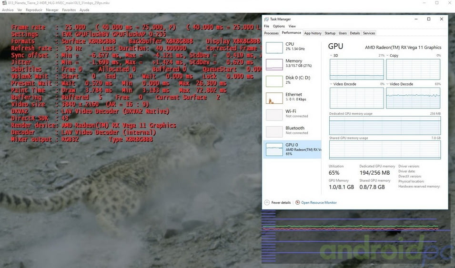Switch to the App history tab
The height and width of the screenshot is (268, 455).
click(x=313, y=33)
